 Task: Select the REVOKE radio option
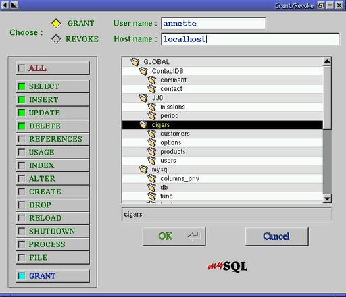pos(56,39)
